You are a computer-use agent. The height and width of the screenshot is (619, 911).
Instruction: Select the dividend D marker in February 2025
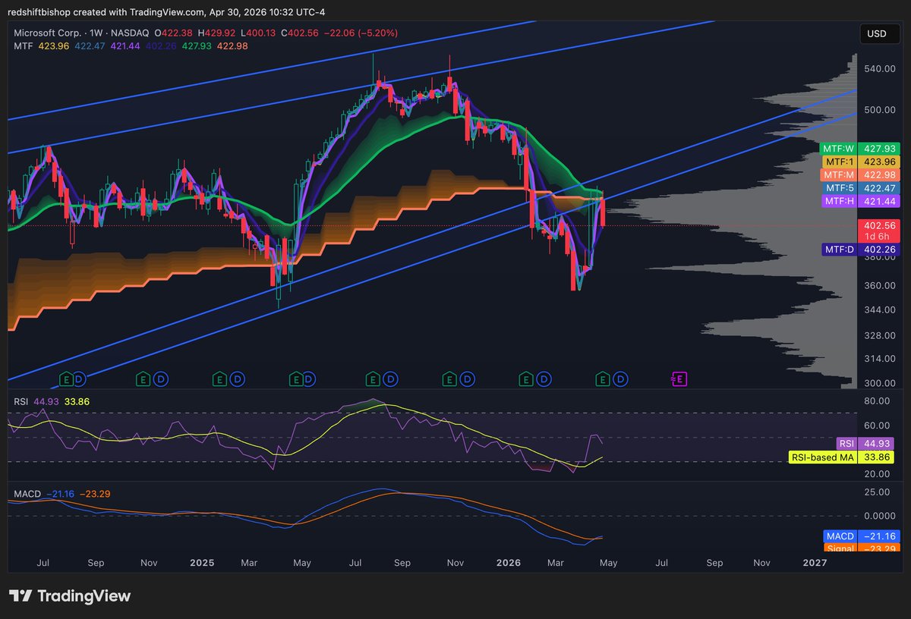click(237, 378)
